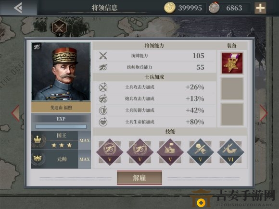Select the blue level V skill diamond
Viewport: 279px width, 209px height.
click(201, 152)
